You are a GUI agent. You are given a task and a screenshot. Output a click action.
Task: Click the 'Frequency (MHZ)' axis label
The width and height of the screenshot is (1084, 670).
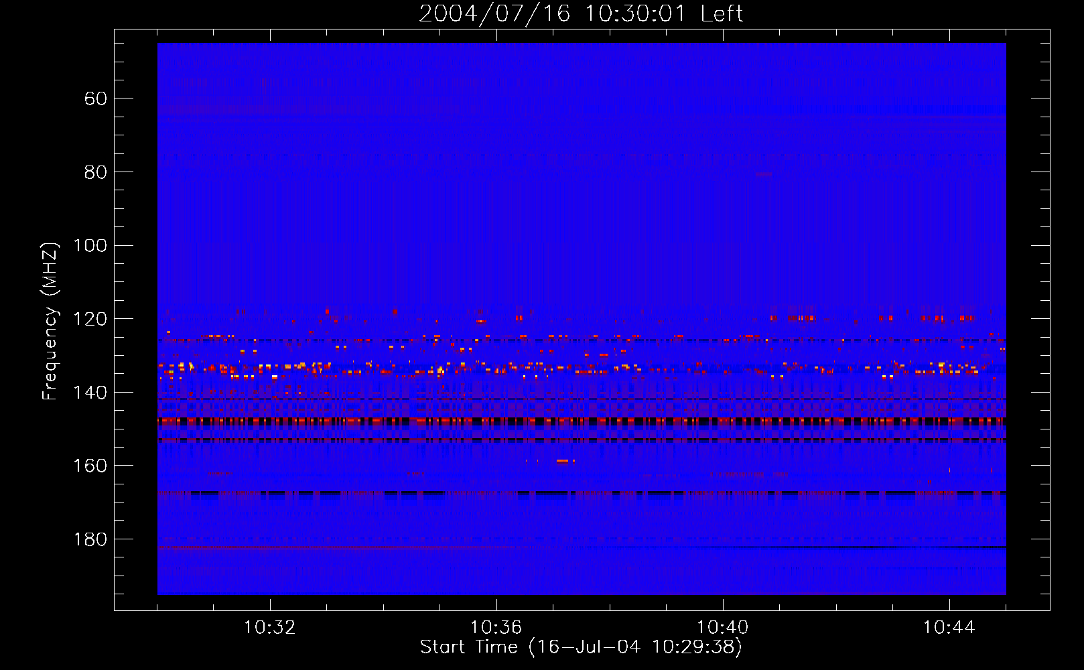tap(50, 321)
